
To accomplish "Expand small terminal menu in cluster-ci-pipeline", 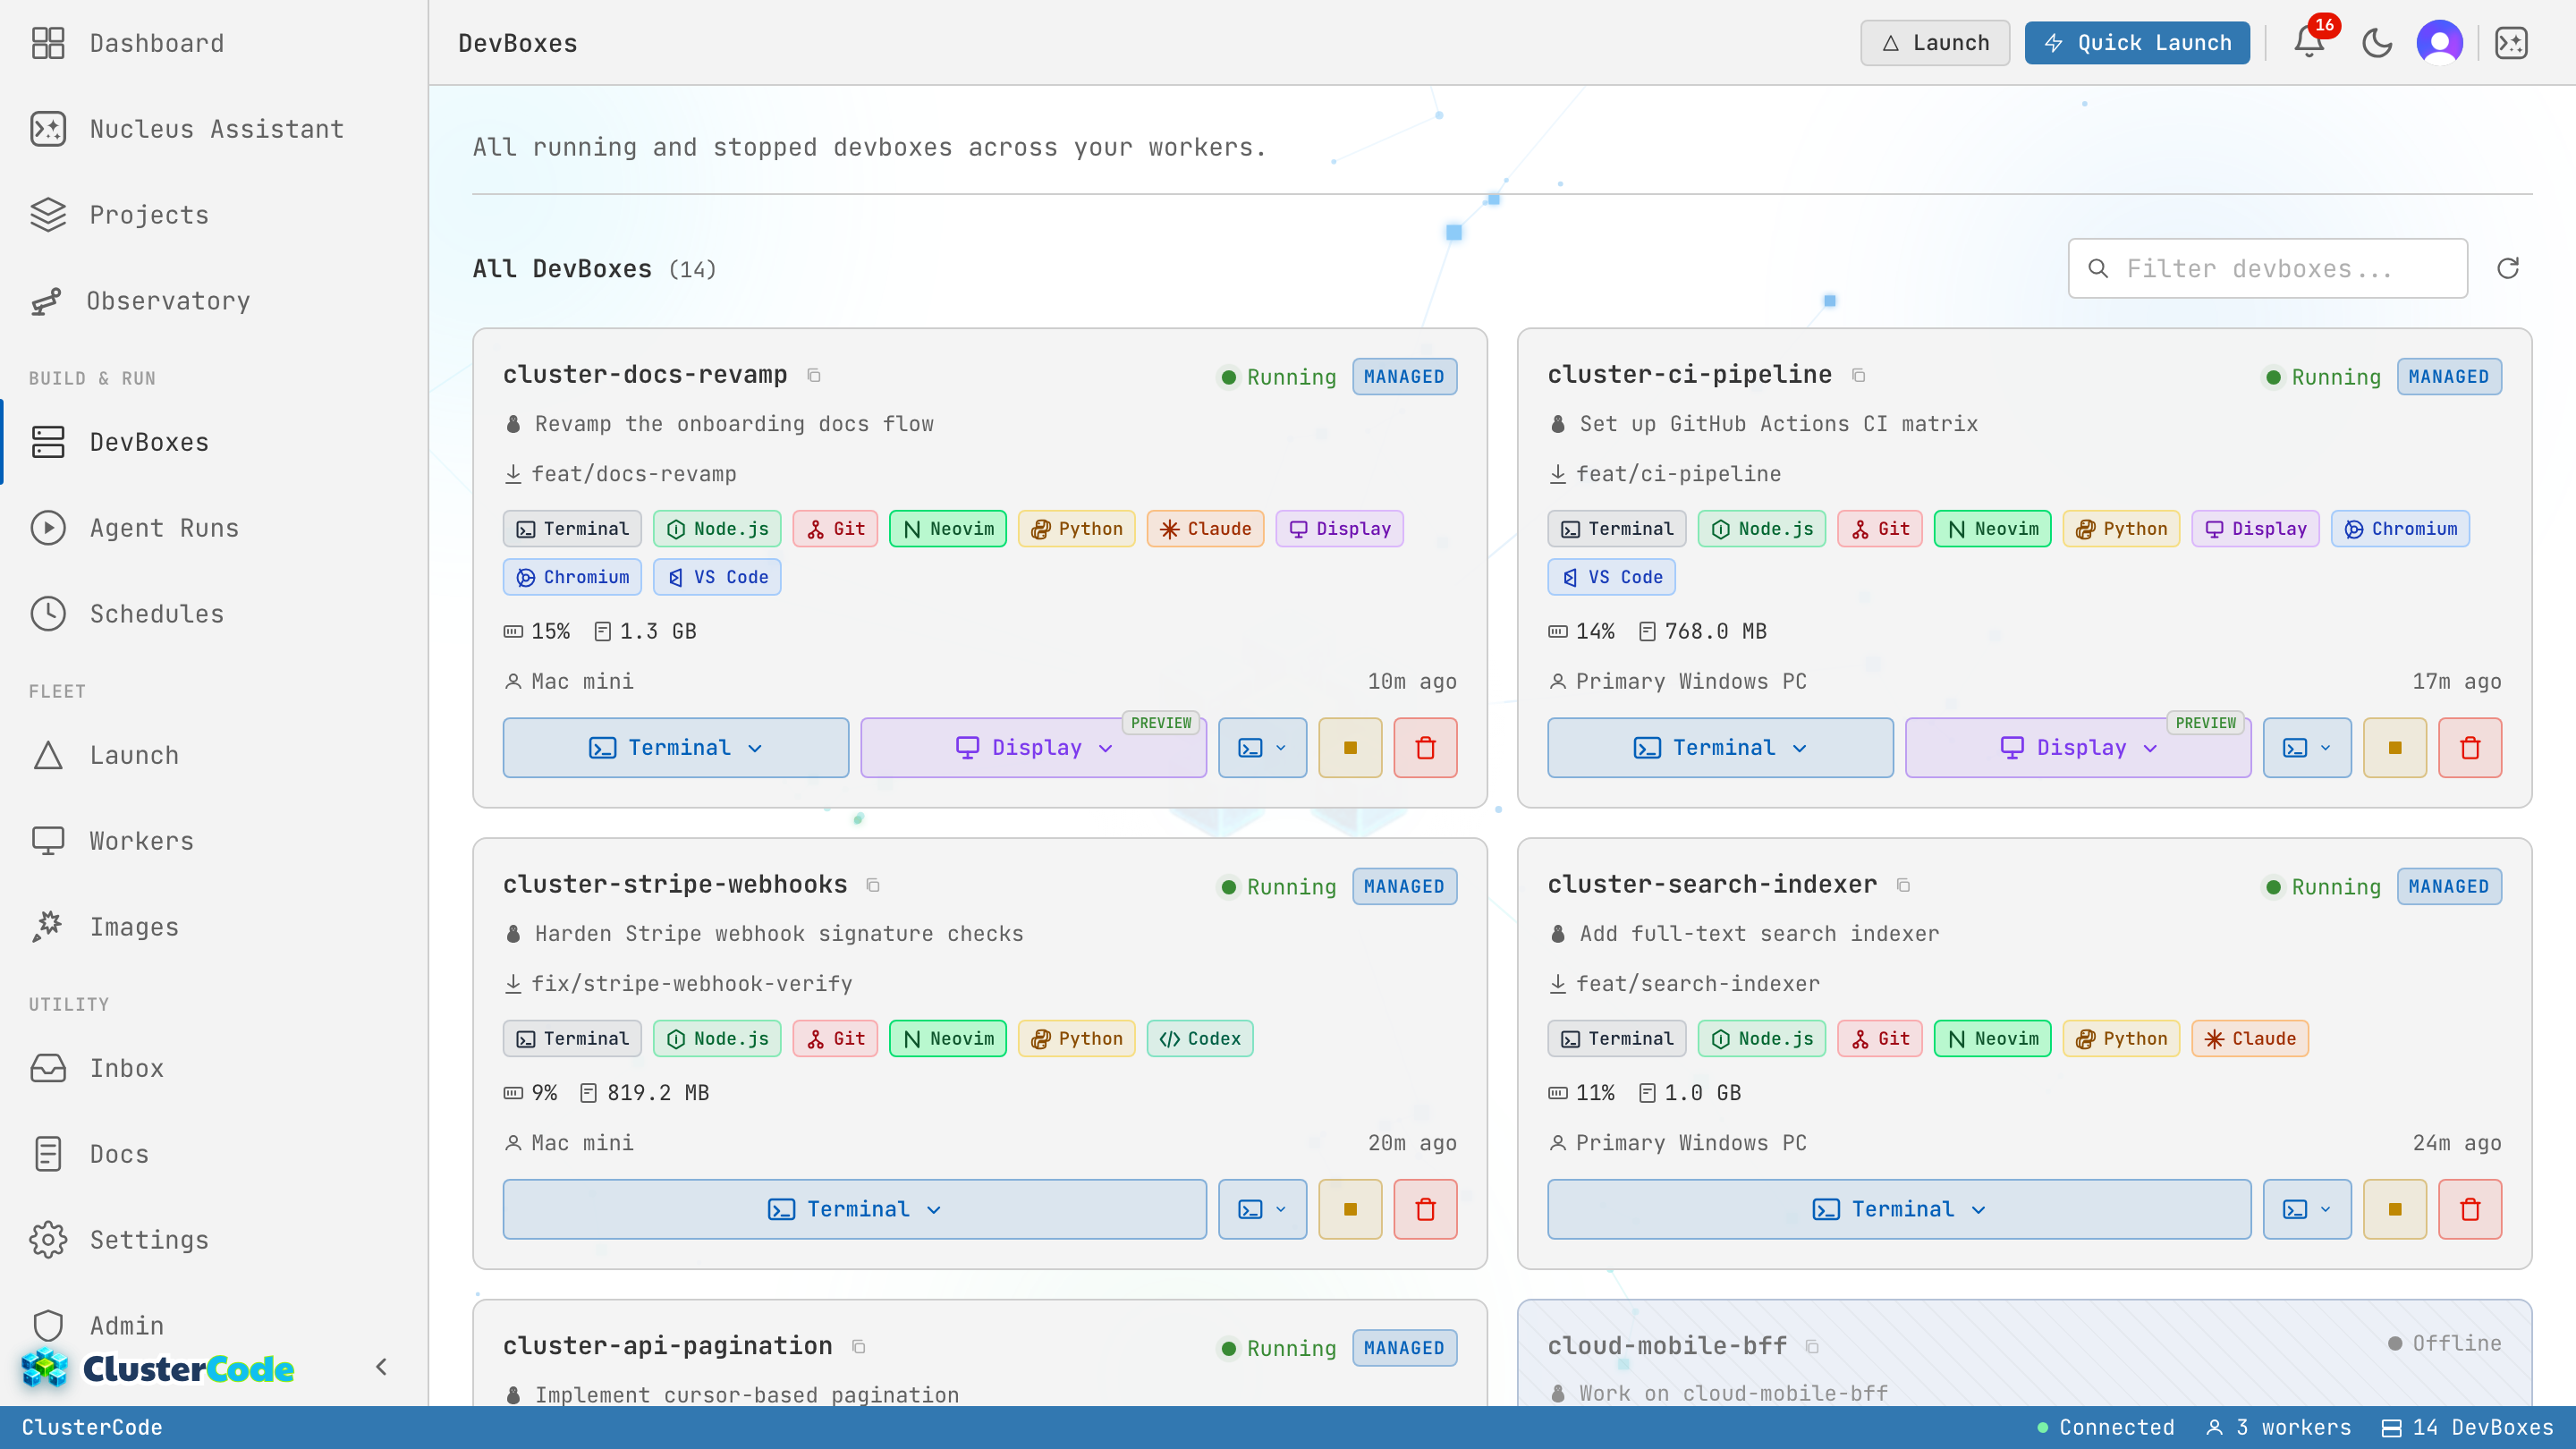I will point(2307,748).
